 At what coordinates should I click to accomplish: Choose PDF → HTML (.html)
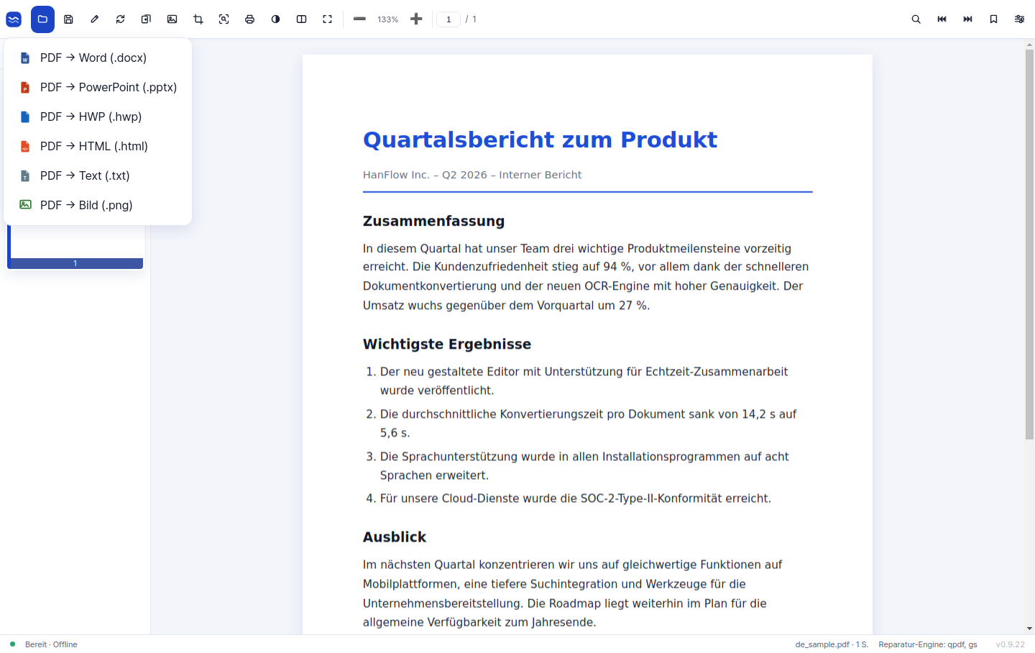point(98,146)
